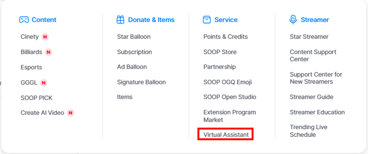Open the Virtual Assistant link
The height and width of the screenshot is (154, 368).
[226, 135]
